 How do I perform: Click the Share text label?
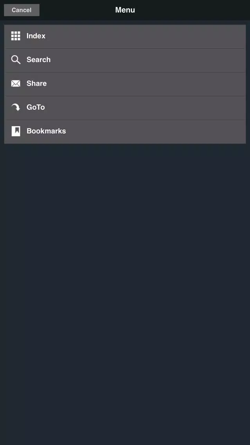point(36,83)
